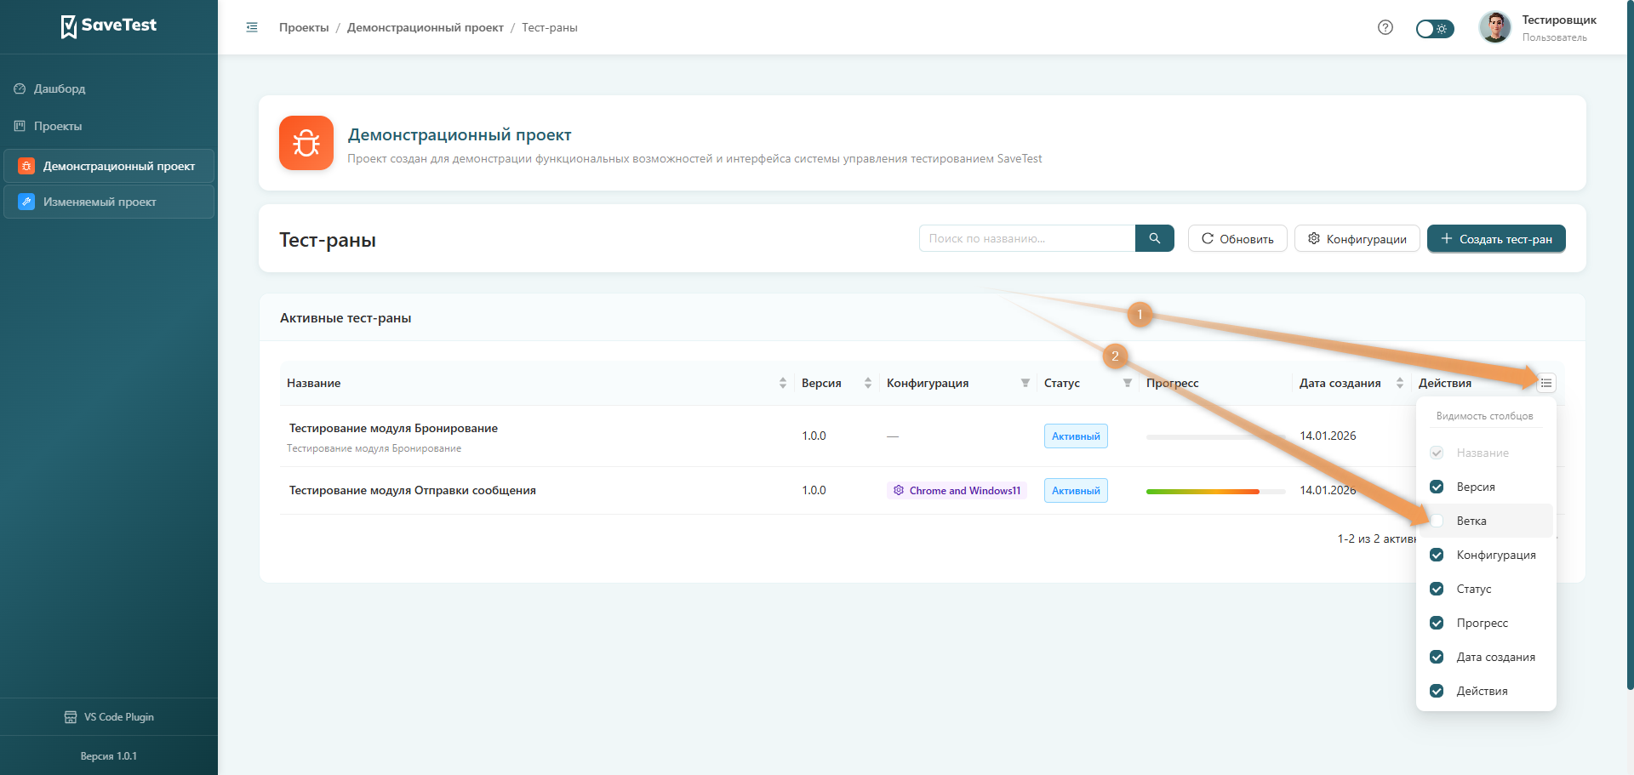Viewport: 1634px width, 775px height.
Task: Click the VS Code Plugin icon
Action: (71, 717)
